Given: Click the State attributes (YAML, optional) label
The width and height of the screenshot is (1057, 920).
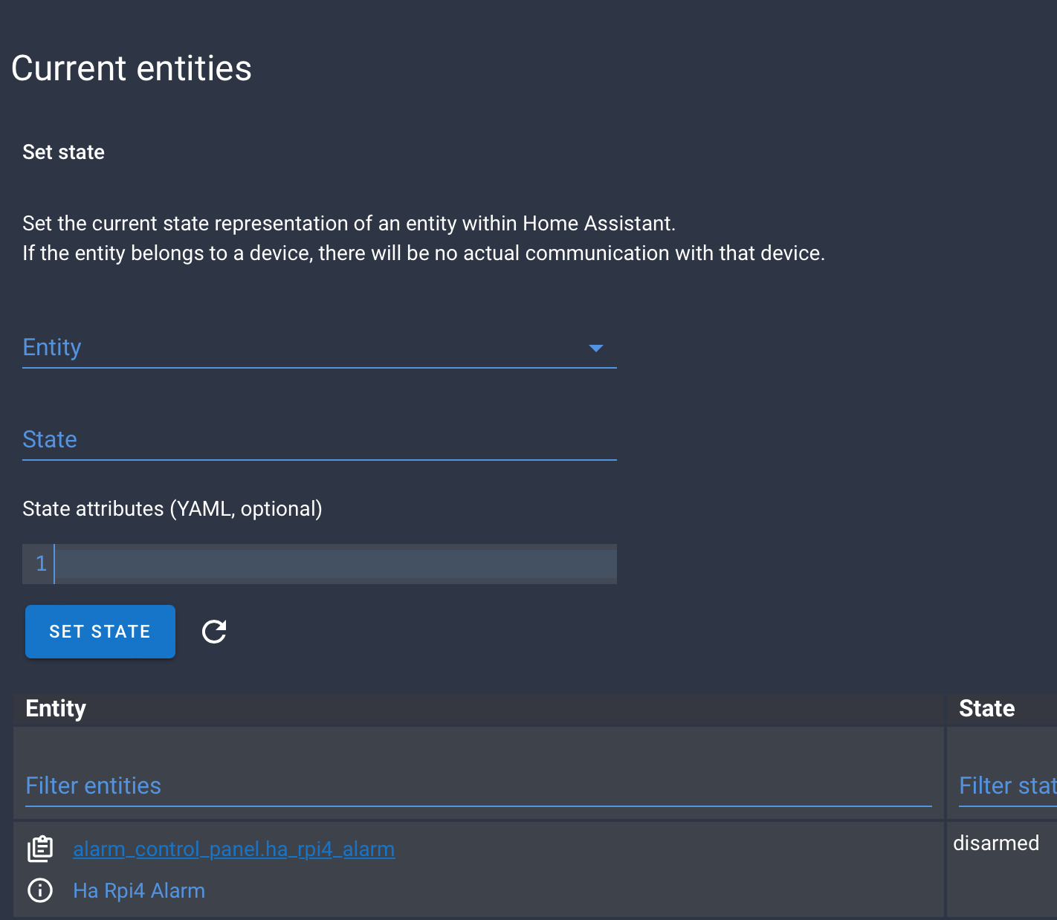Looking at the screenshot, I should tap(172, 509).
